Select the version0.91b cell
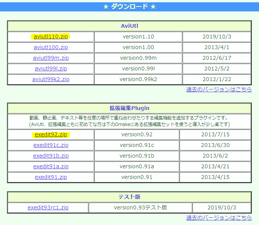This screenshot has width=259, height=225. point(137,156)
